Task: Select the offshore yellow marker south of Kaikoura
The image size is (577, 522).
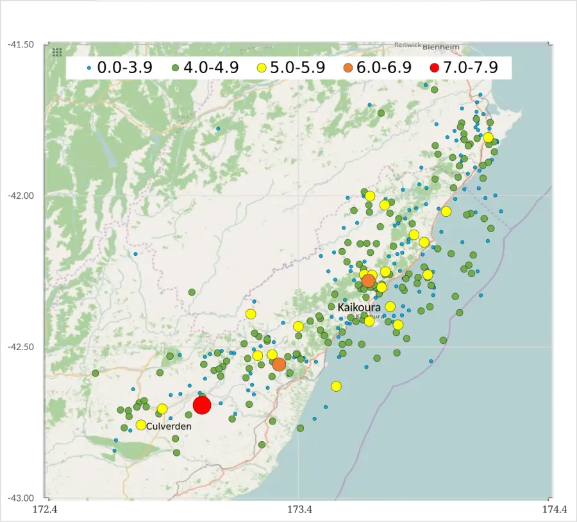Action: (336, 386)
